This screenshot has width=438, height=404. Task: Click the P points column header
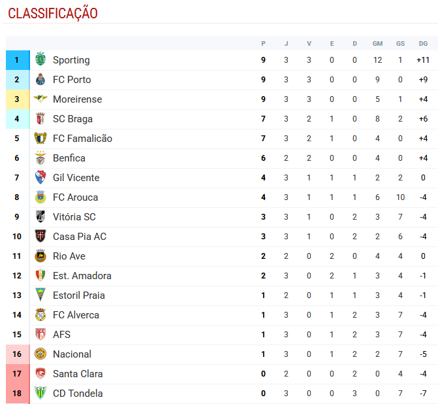pos(263,43)
